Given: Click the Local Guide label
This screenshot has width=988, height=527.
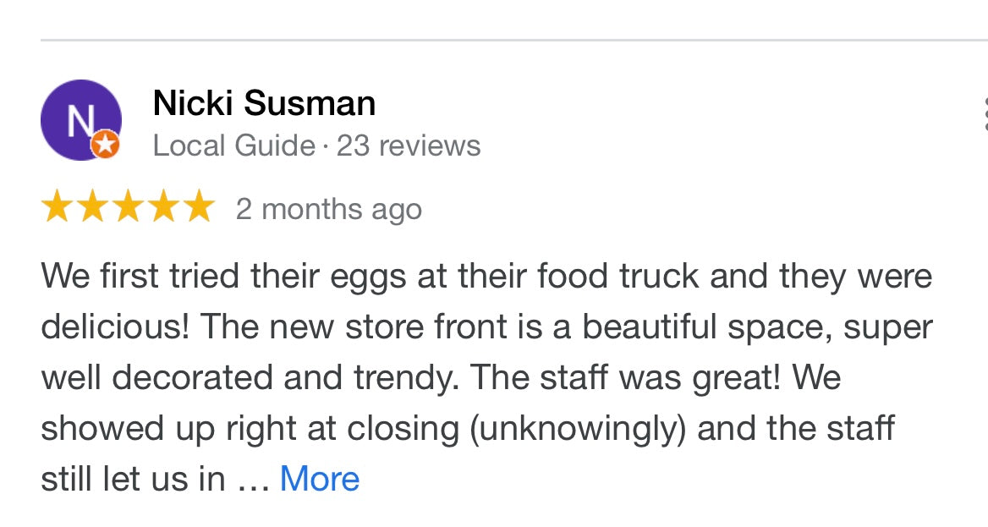Looking at the screenshot, I should click(x=233, y=145).
